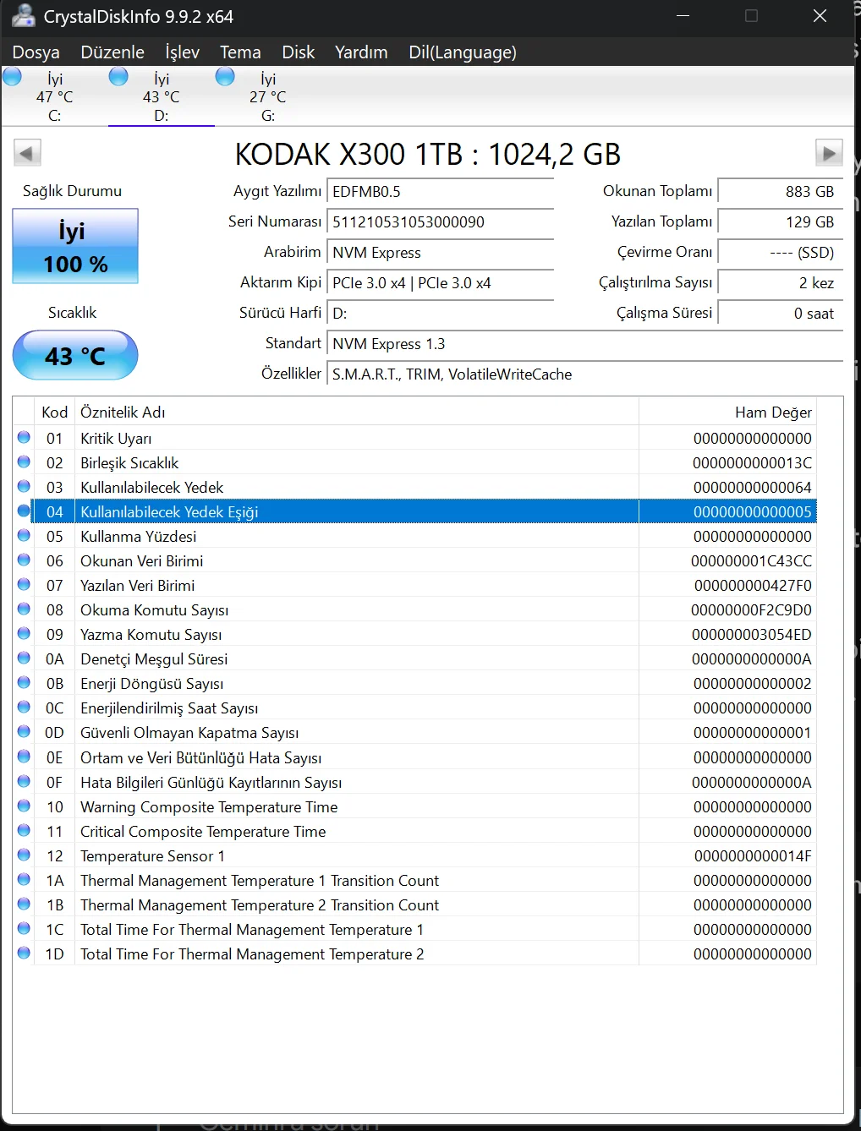
Task: Click status orb for Critical Composite Temperature Time
Action: point(24,830)
